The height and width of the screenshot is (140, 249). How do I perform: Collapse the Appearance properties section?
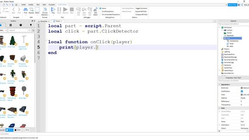click(x=219, y=85)
